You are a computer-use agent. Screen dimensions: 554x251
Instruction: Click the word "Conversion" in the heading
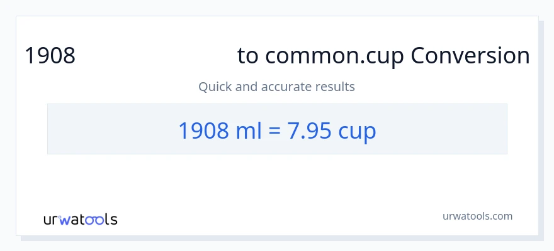pos(470,56)
